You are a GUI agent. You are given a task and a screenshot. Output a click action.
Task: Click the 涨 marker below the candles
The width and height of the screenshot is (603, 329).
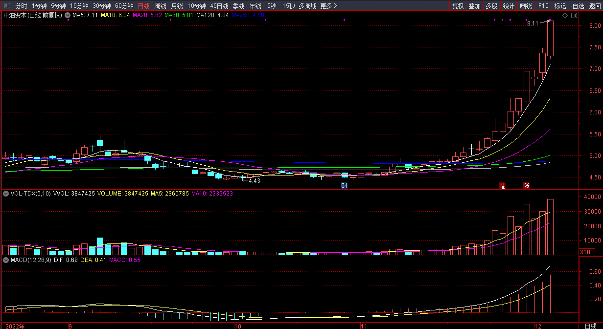(526, 186)
